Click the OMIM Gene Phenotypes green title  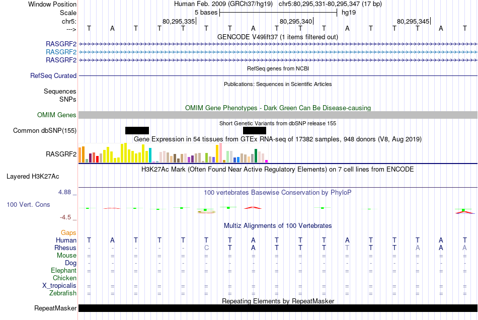278,108
